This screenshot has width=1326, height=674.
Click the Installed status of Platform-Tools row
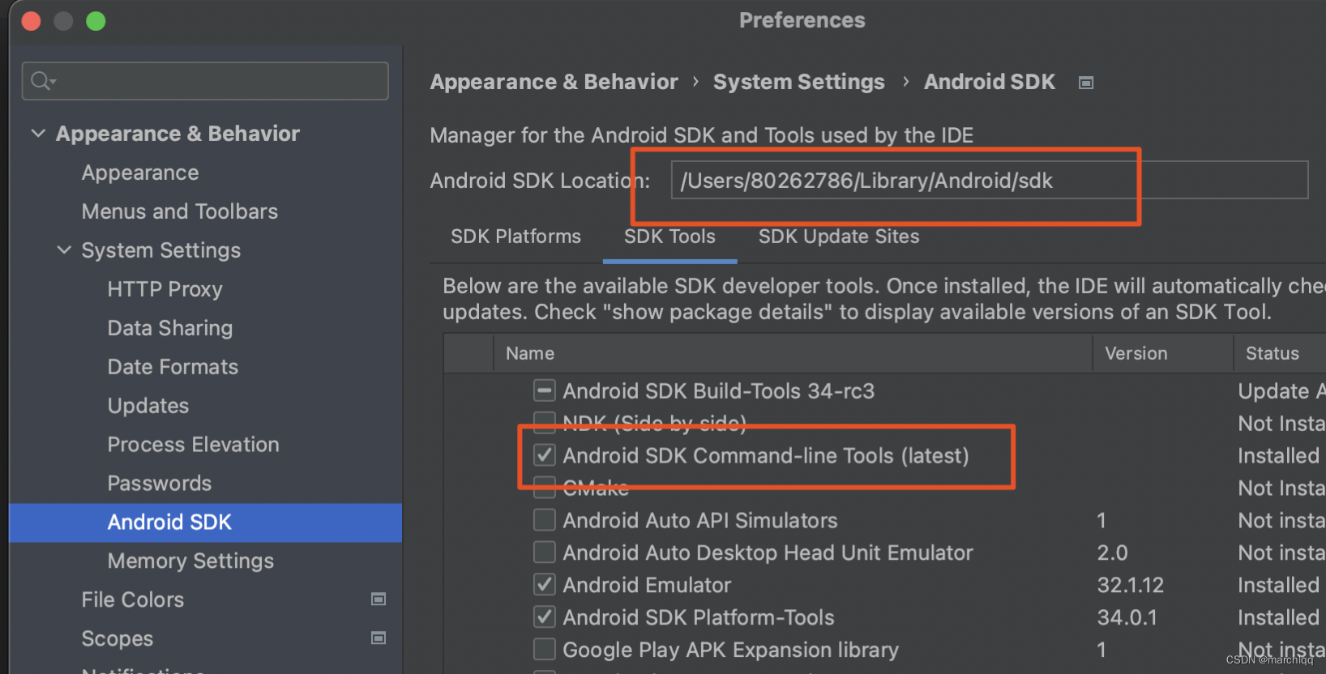(1279, 617)
